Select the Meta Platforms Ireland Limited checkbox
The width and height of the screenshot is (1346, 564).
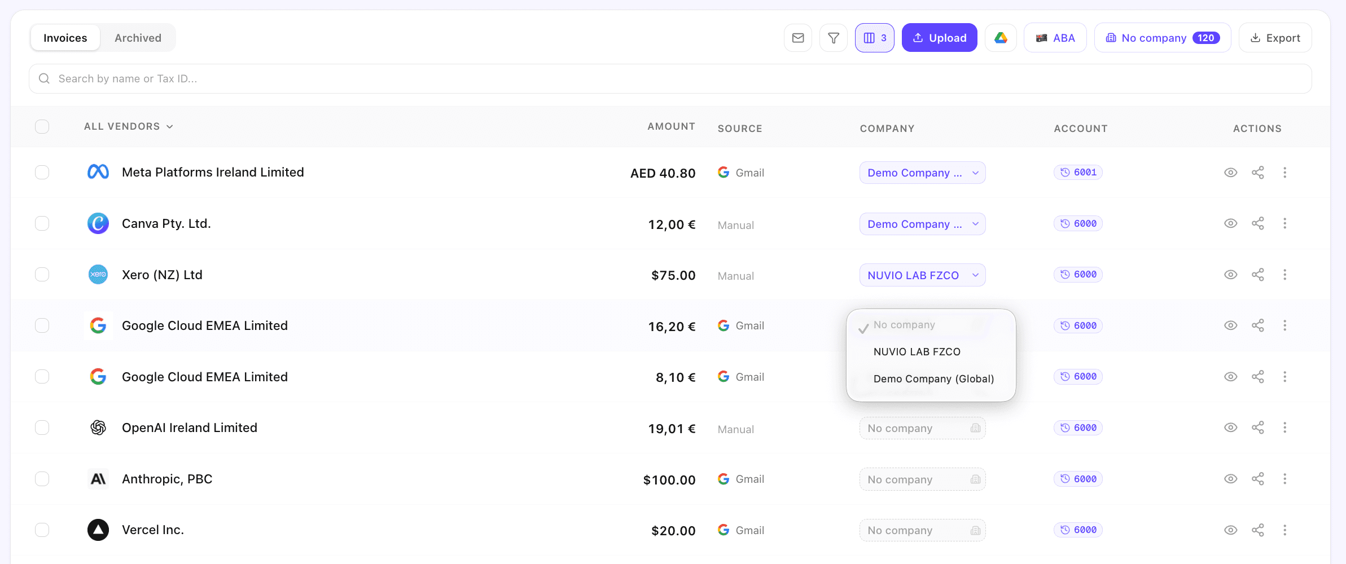pyautogui.click(x=42, y=172)
